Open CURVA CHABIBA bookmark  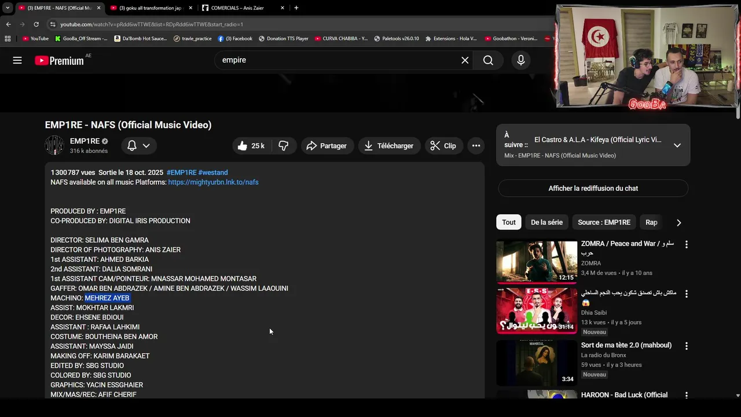pos(342,39)
